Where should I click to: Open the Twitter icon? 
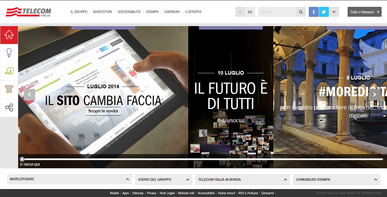pos(324,12)
